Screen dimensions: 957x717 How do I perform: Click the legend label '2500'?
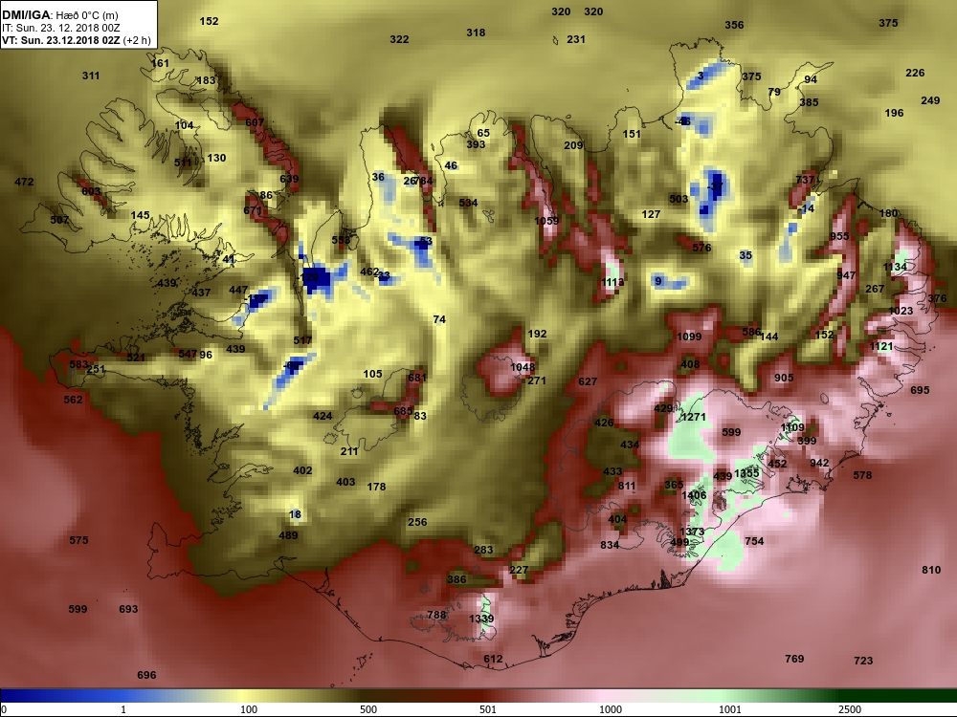point(850,709)
